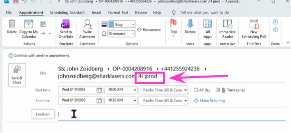Send the appointment to OneNote

66,29
